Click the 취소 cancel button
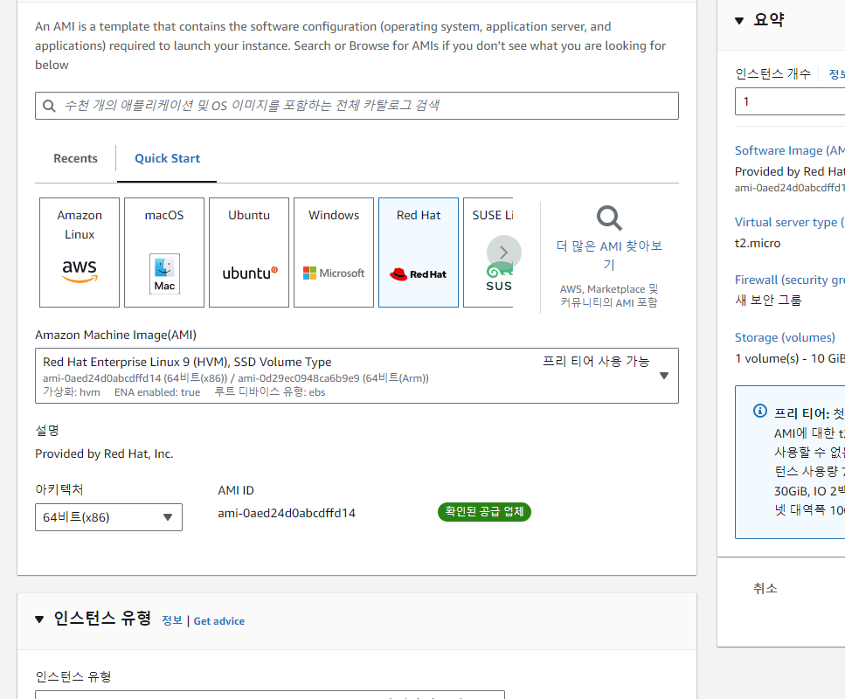 (765, 589)
